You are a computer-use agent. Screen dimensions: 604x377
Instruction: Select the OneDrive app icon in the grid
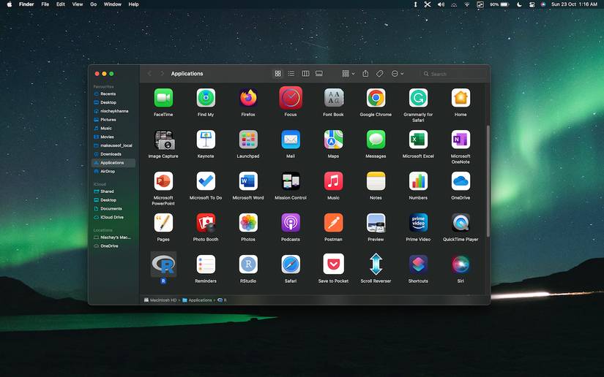461,181
